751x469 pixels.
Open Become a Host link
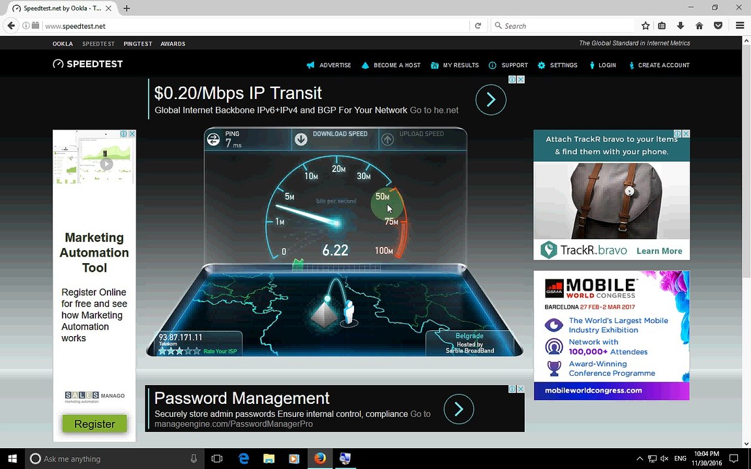tap(391, 65)
